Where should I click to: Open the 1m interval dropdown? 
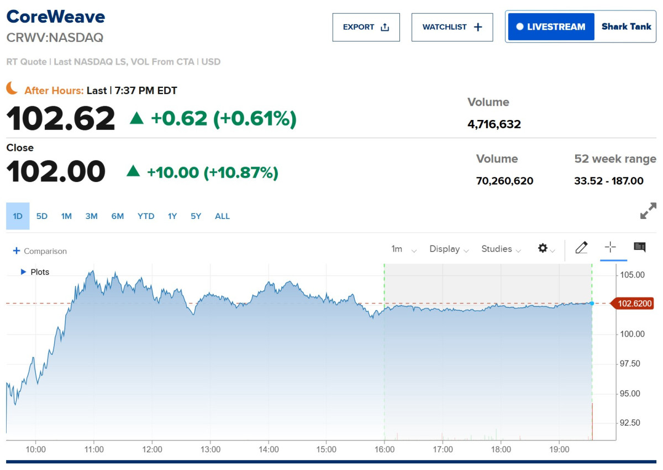click(403, 249)
